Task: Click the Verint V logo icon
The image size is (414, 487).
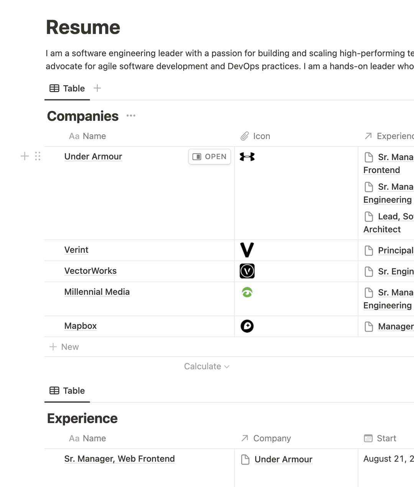Action: (247, 250)
